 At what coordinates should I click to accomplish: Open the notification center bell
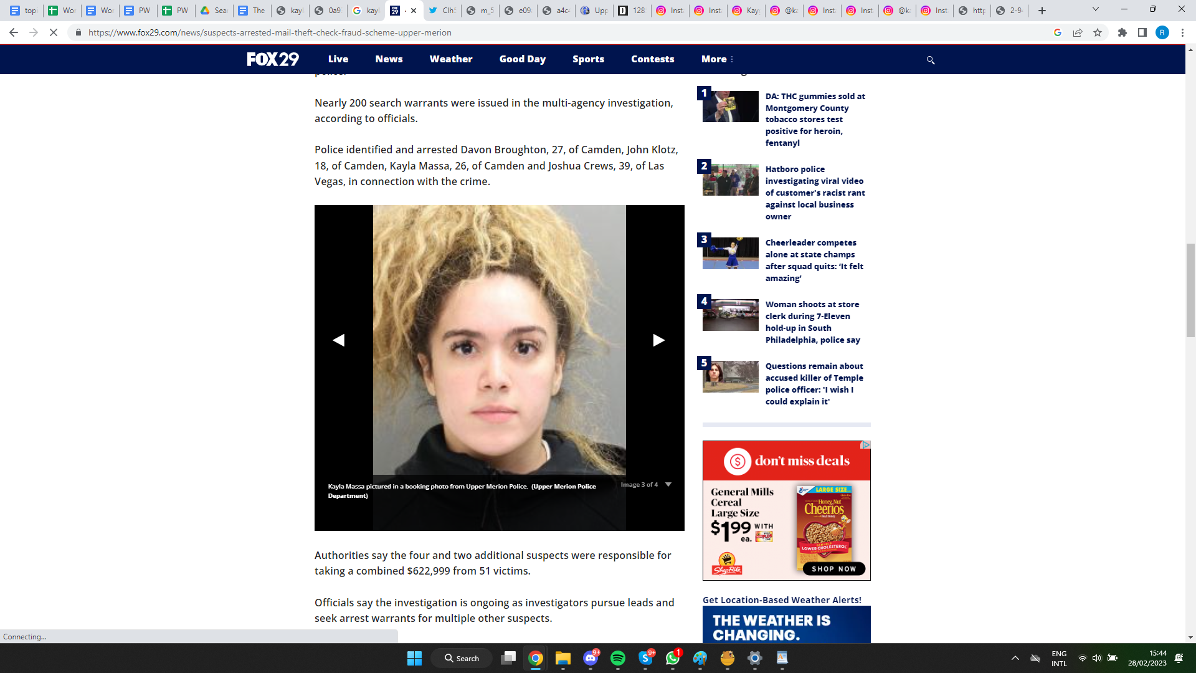(1179, 658)
